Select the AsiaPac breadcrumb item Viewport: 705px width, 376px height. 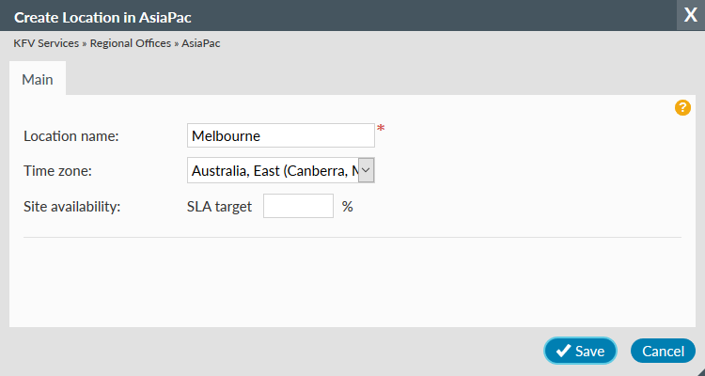click(201, 43)
